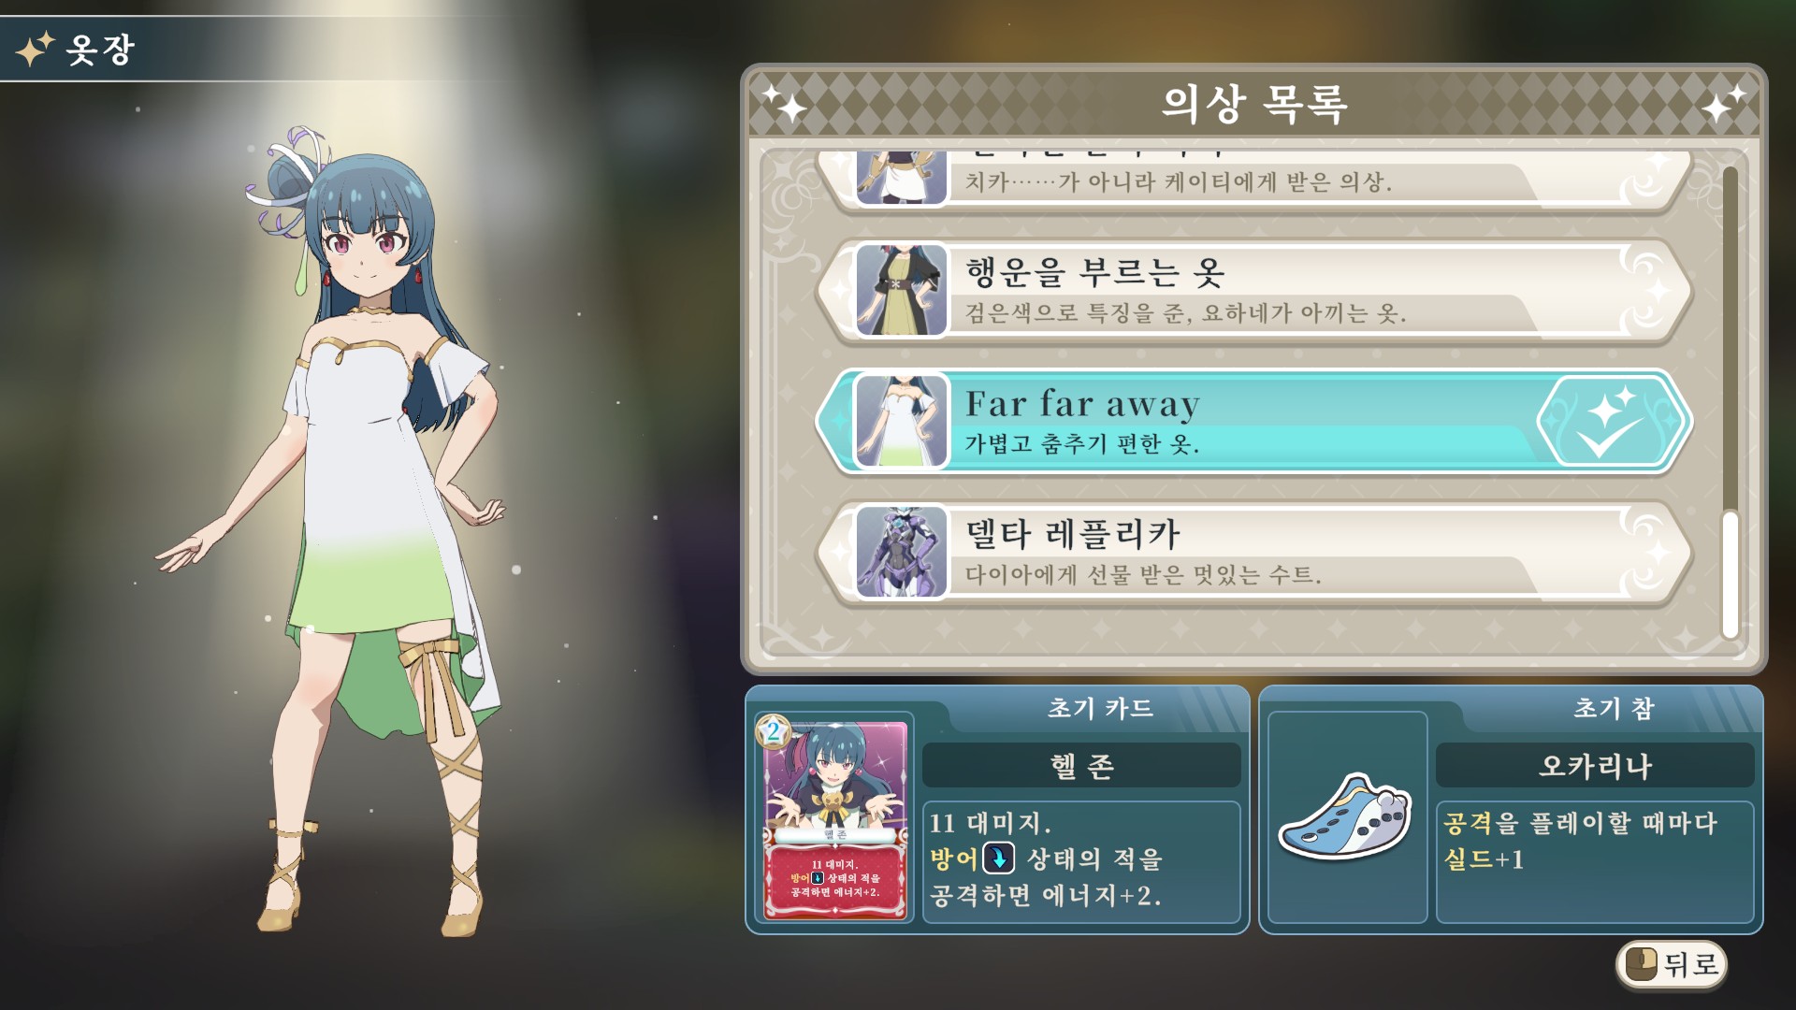
Task: Click the energy cost 2 badge on card
Action: 773,731
